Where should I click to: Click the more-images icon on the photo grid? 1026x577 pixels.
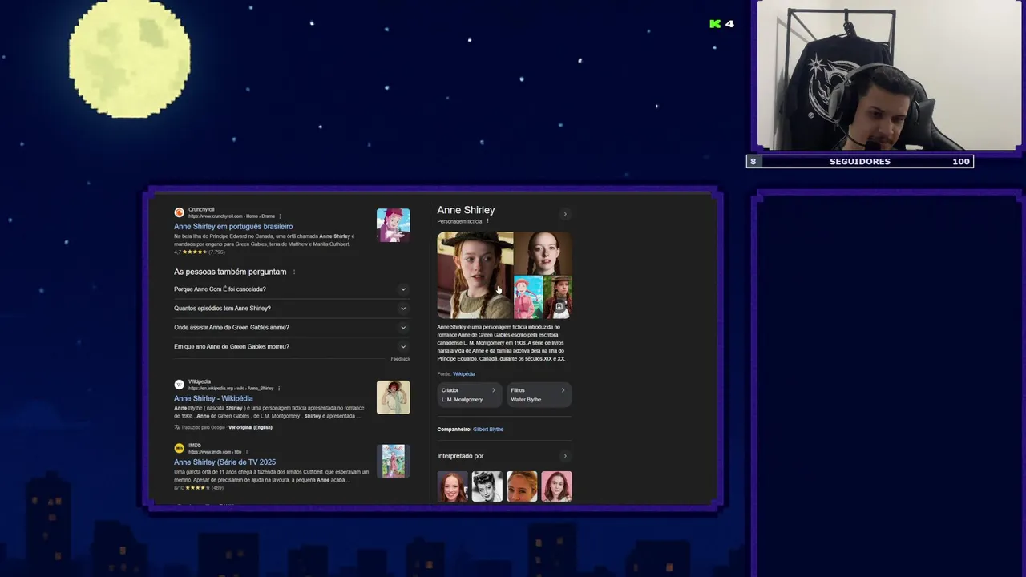point(559,306)
